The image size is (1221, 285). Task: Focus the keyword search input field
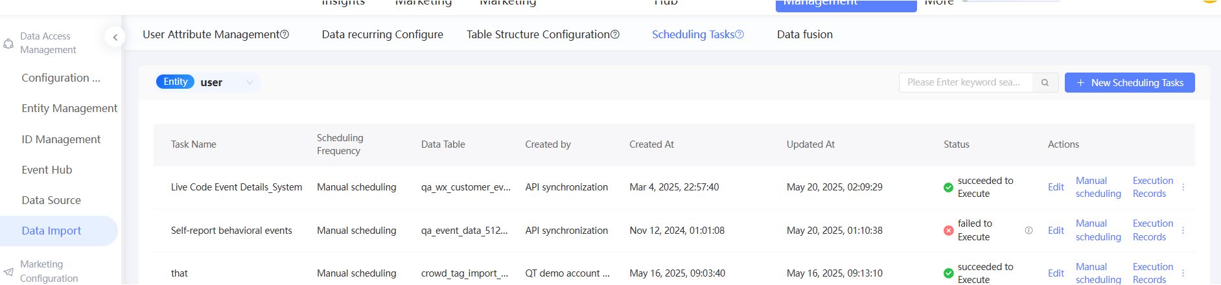(964, 83)
